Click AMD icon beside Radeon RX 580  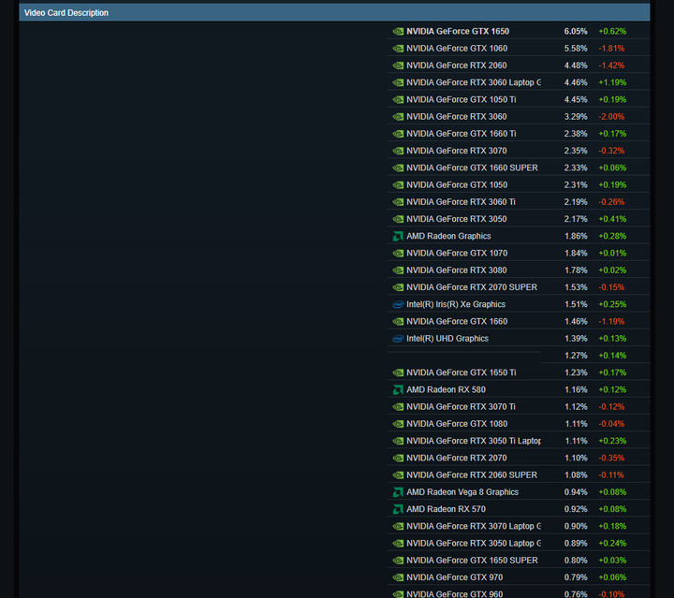(398, 390)
